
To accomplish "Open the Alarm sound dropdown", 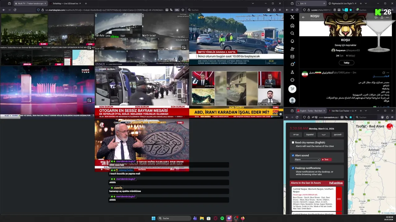I will click(x=307, y=159).
